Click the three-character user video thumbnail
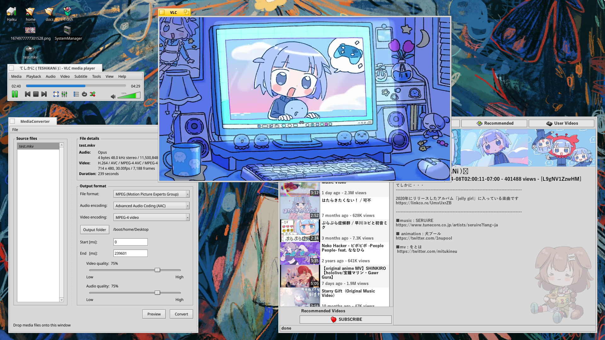The width and height of the screenshot is (605, 340). (x=562, y=147)
